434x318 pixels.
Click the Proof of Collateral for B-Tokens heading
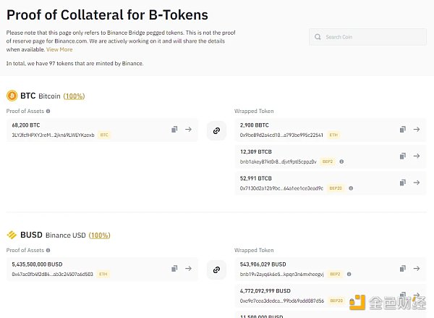pyautogui.click(x=107, y=15)
